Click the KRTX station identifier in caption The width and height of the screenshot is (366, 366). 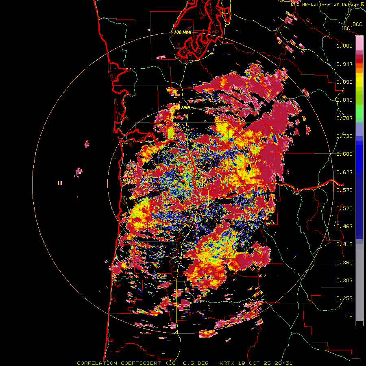227,363
